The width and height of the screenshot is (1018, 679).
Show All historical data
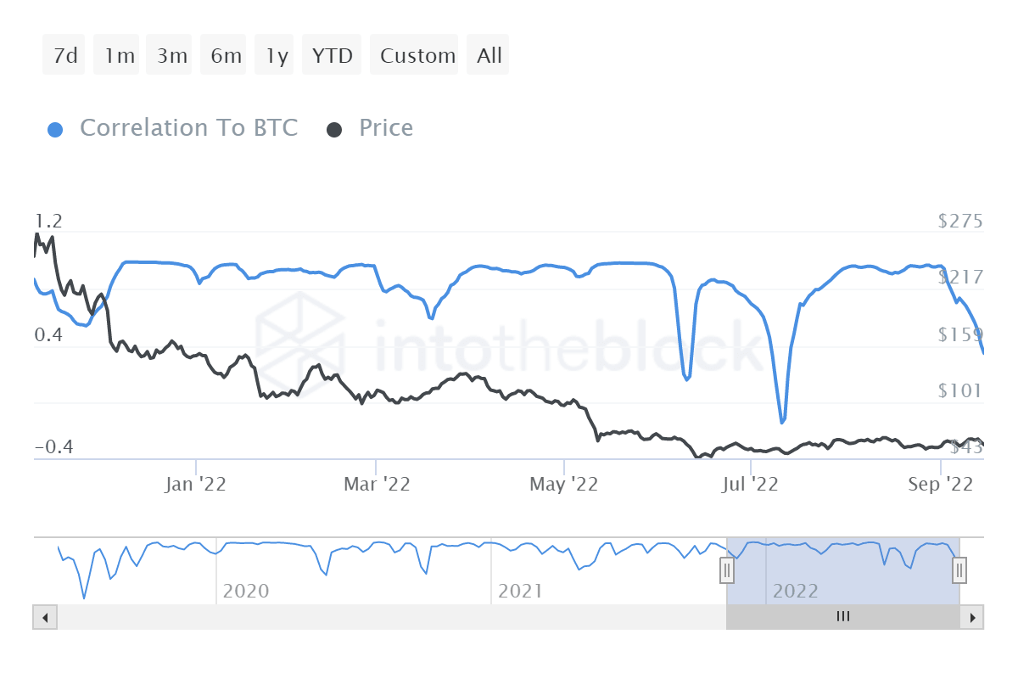coord(489,56)
